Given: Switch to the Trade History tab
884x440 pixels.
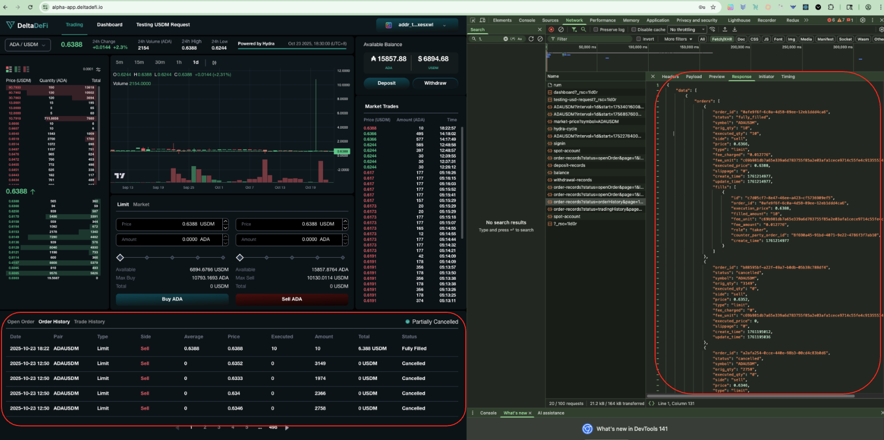Looking at the screenshot, I should pos(89,322).
